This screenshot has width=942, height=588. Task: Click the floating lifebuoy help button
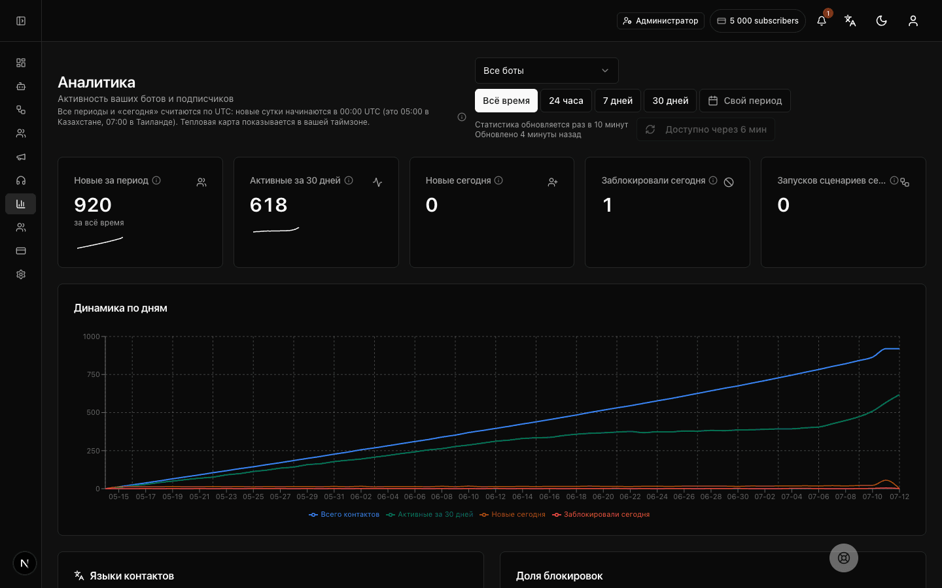point(844,558)
